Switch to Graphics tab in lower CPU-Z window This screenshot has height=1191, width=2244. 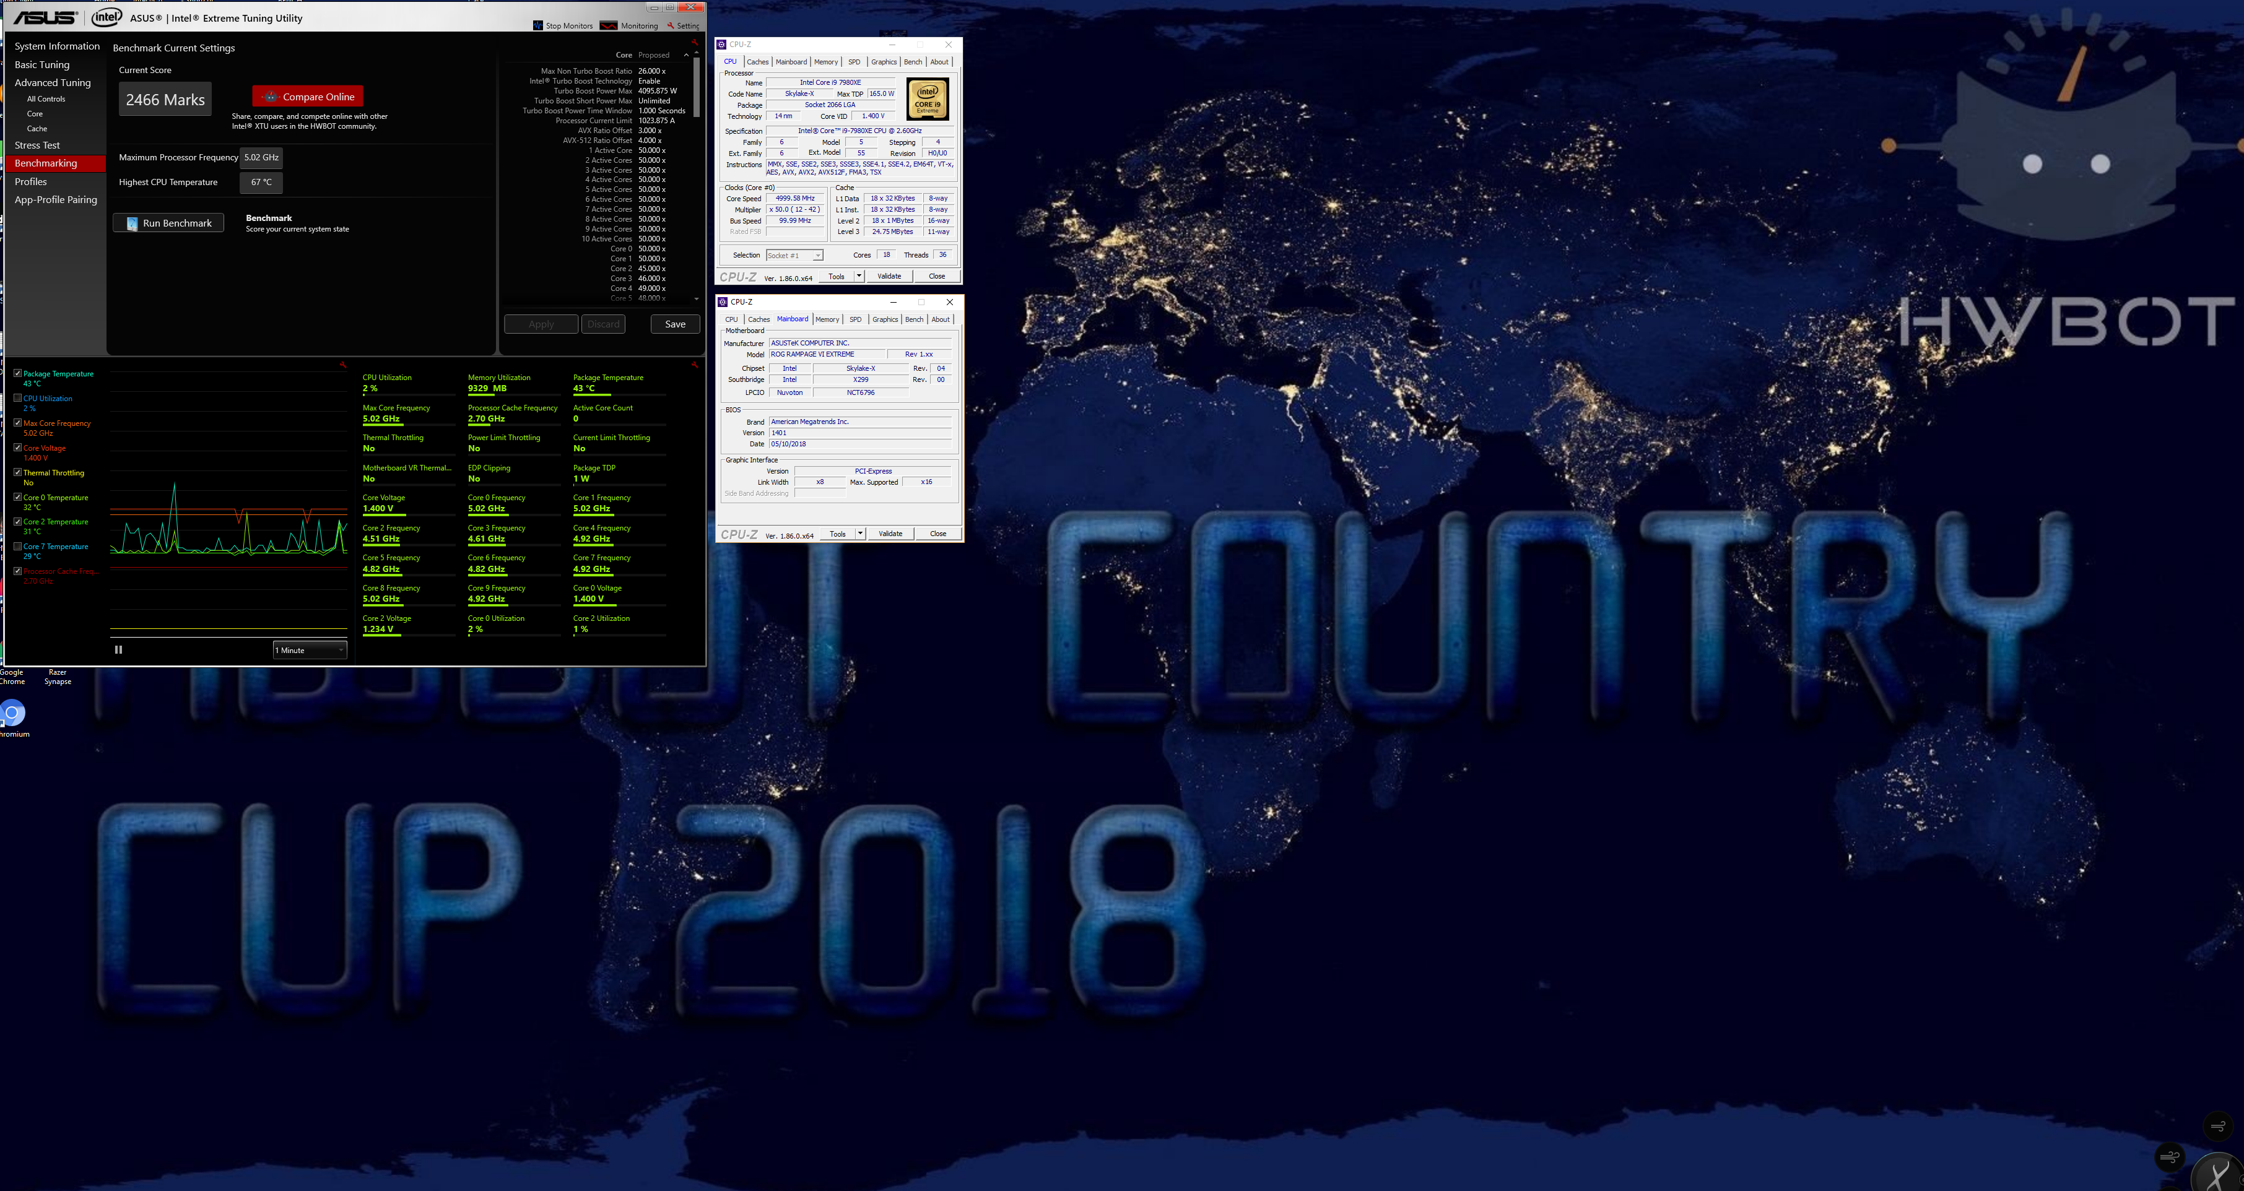pyautogui.click(x=885, y=319)
